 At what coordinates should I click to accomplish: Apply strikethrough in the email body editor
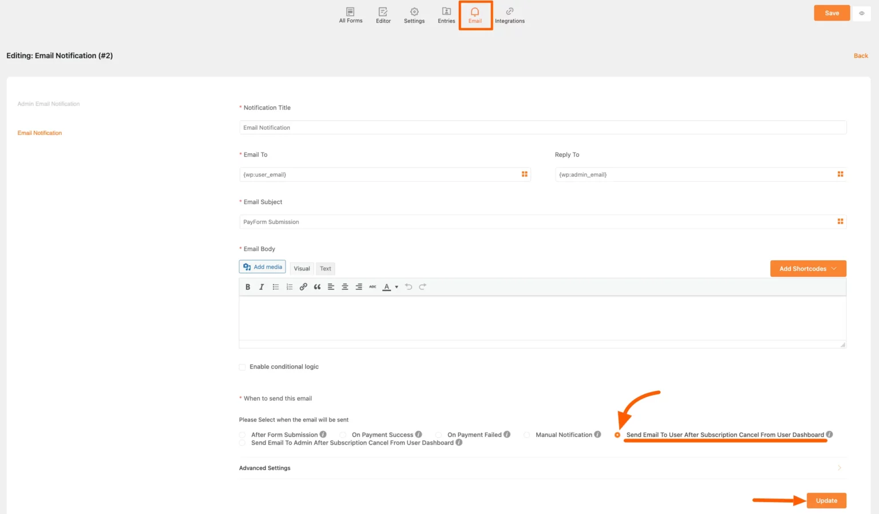click(x=373, y=286)
